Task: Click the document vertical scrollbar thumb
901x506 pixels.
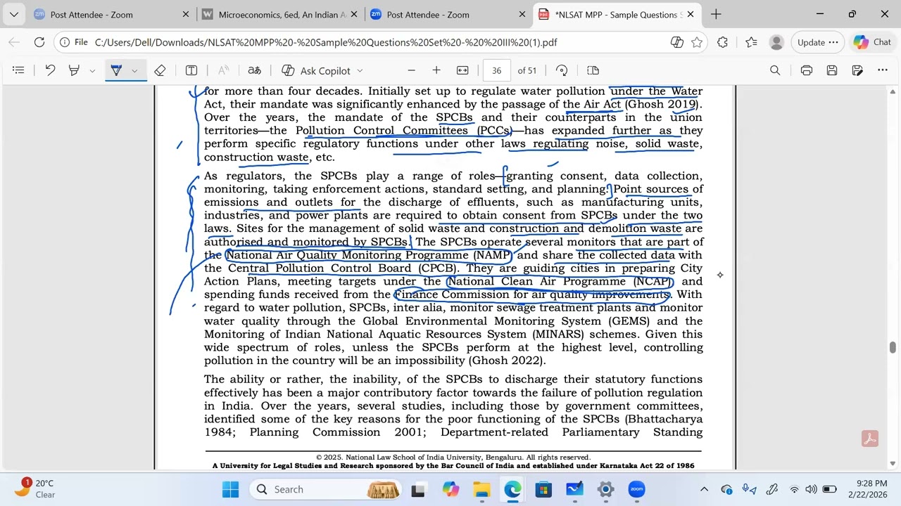Action: click(893, 348)
